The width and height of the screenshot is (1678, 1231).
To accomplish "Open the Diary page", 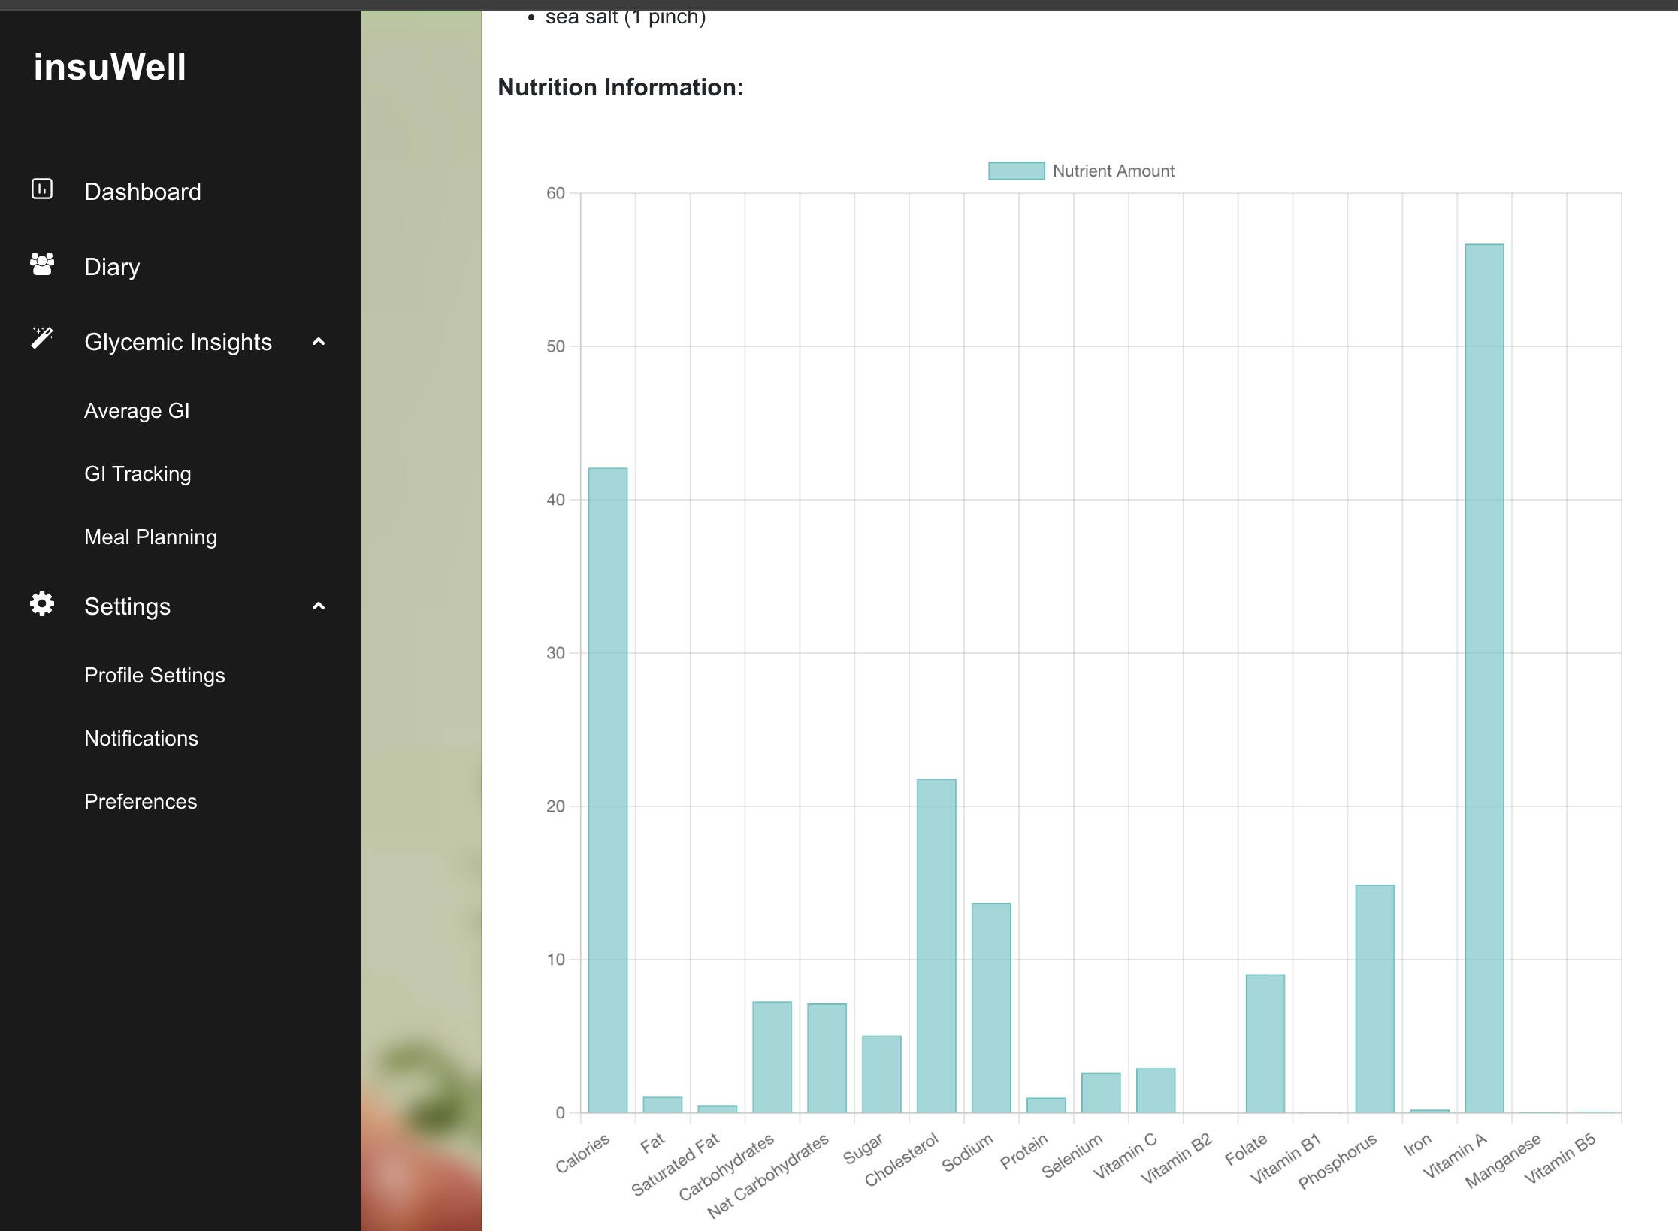I will [112, 267].
